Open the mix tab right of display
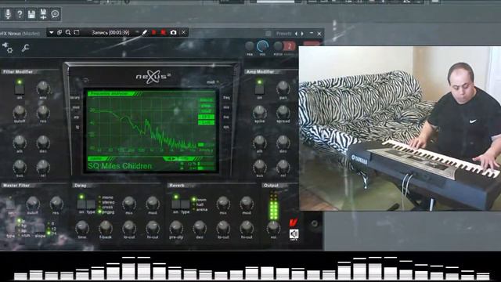The height and width of the screenshot is (282, 501). pos(226,107)
